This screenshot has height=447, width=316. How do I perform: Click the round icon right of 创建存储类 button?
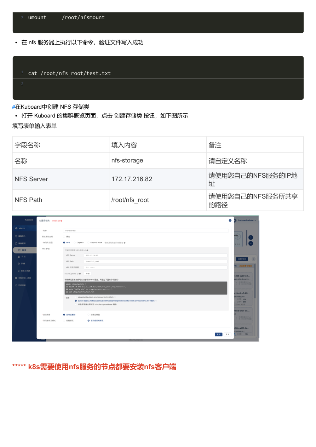253,259
